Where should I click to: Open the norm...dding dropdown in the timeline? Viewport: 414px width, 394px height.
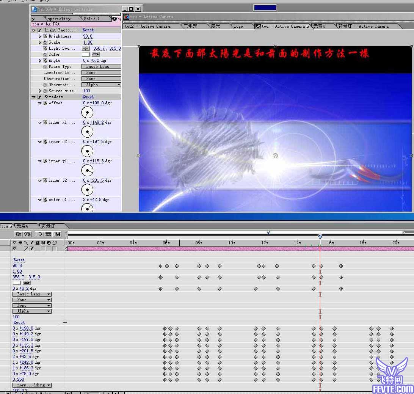(32, 385)
